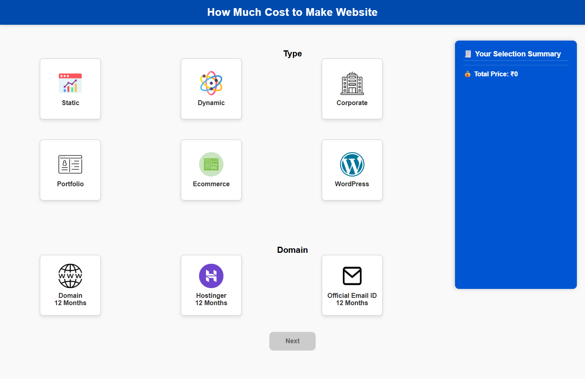Viewport: 585px width, 379px height.
Task: Toggle the Static website type card
Action: [x=70, y=89]
